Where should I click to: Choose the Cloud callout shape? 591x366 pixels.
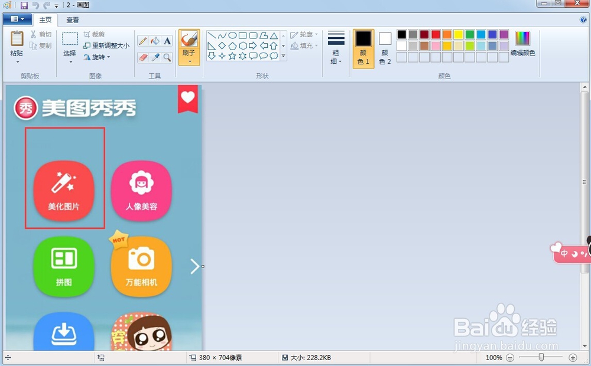(x=274, y=55)
